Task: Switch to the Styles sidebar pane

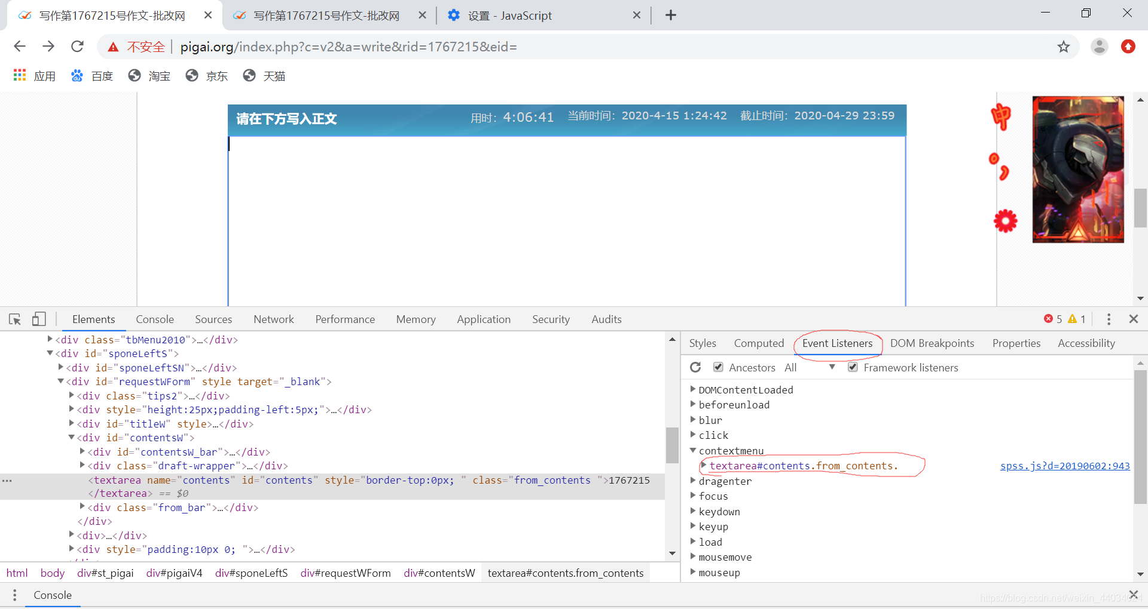Action: pos(703,343)
